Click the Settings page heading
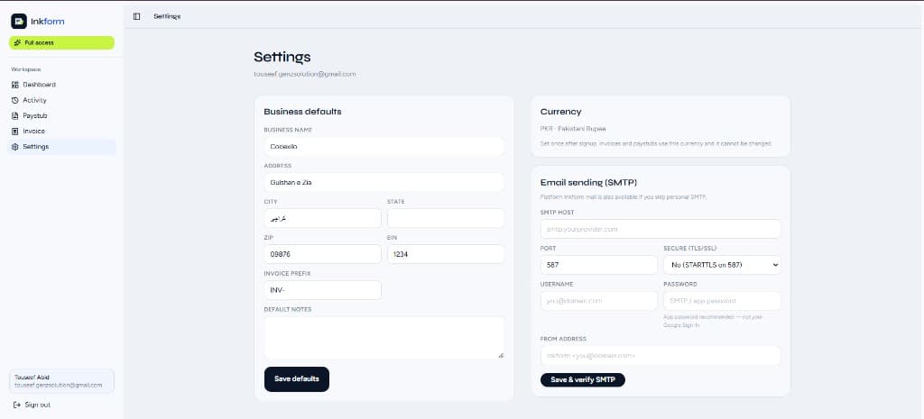Viewport: 924px width, 419px height. tap(282, 57)
